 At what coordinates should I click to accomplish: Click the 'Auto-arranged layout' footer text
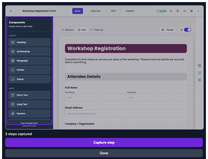point(29,123)
